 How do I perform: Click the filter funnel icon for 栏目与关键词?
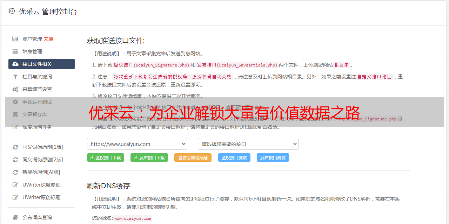(x=15, y=77)
